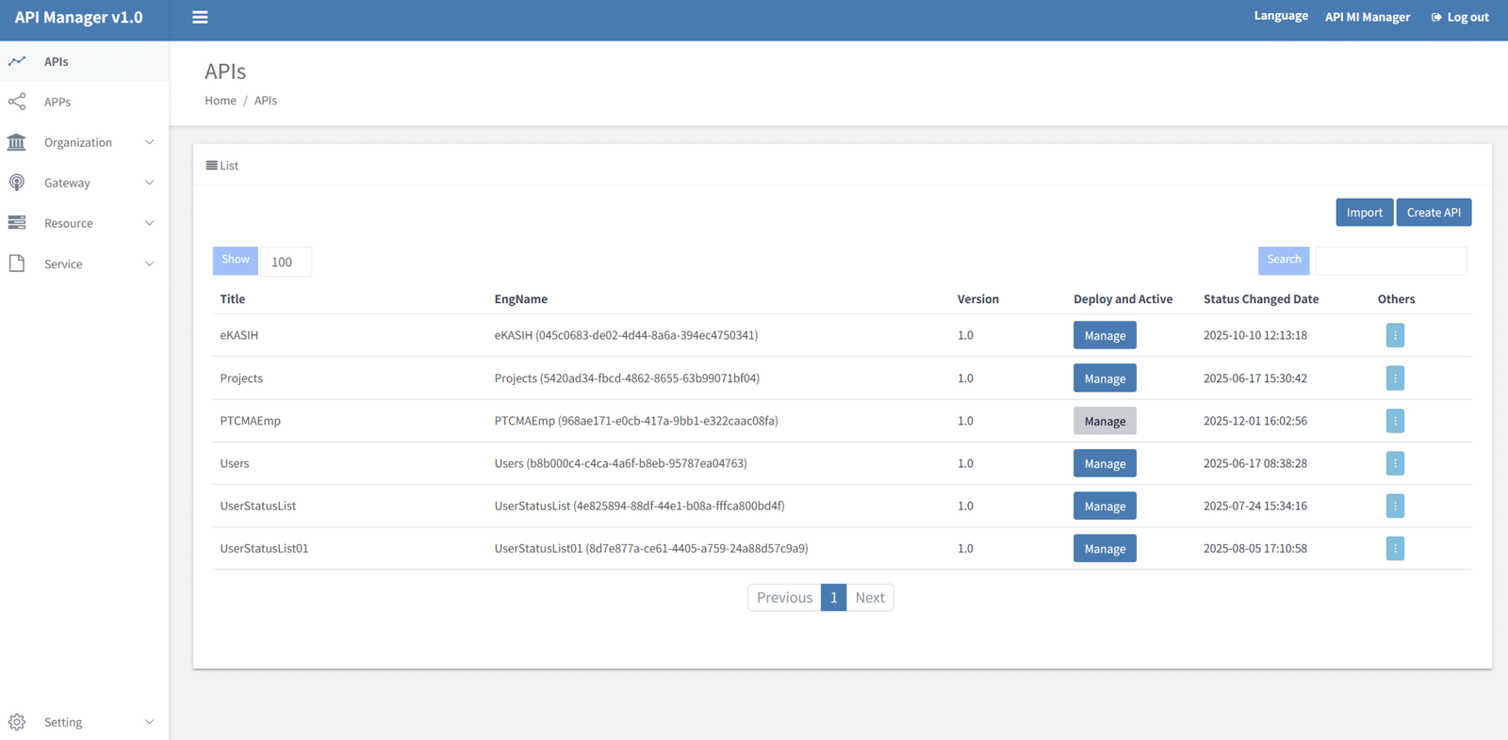1508x740 pixels.
Task: Expand the Gateway submenu arrow
Action: pyautogui.click(x=149, y=183)
